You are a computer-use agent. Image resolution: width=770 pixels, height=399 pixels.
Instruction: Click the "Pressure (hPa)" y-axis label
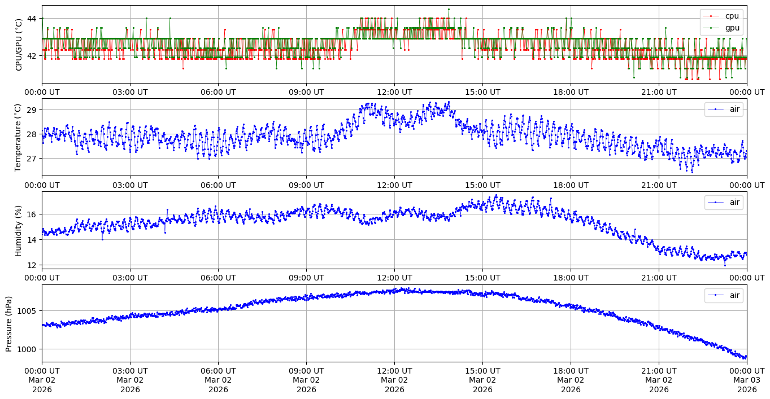coord(8,323)
